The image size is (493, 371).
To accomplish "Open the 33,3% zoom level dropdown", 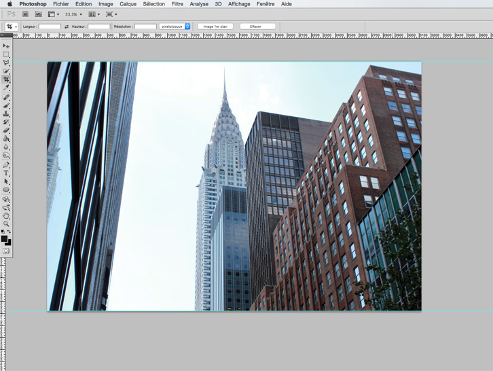I will (x=73, y=14).
